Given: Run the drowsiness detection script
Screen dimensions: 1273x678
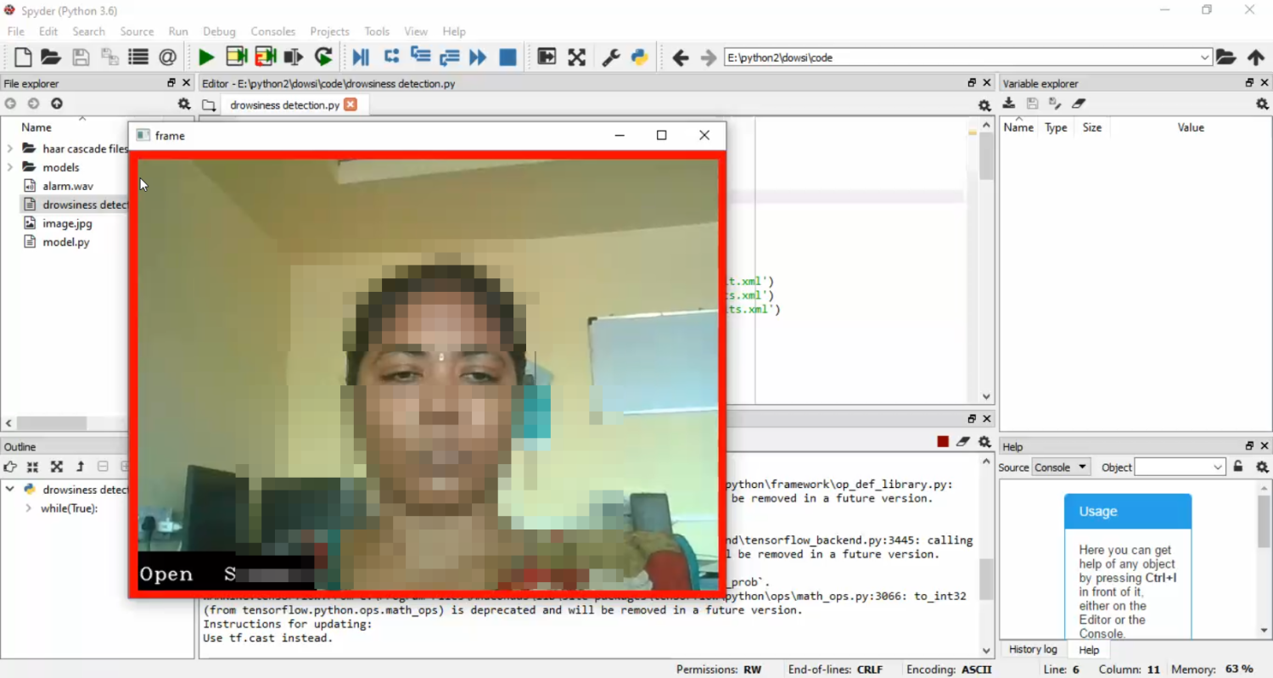Looking at the screenshot, I should 205,57.
